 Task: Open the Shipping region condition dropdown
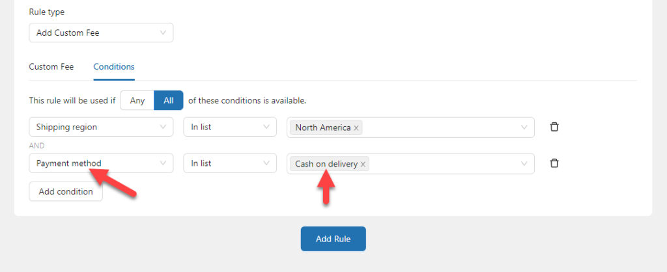point(101,127)
